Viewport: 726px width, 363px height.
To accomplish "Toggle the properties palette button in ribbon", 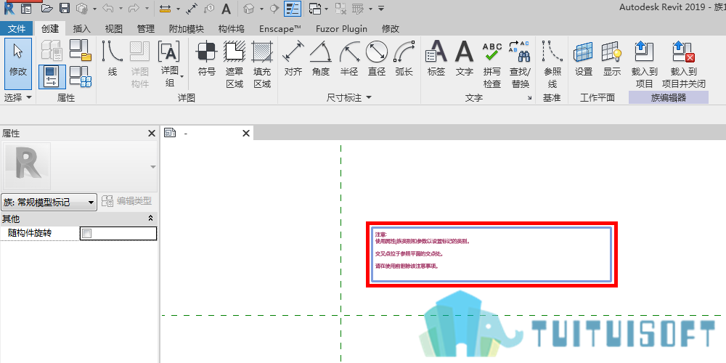I will click(x=52, y=77).
